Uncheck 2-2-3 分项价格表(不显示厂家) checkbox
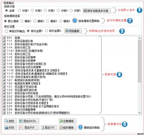The image size is (145, 136). [4, 100]
